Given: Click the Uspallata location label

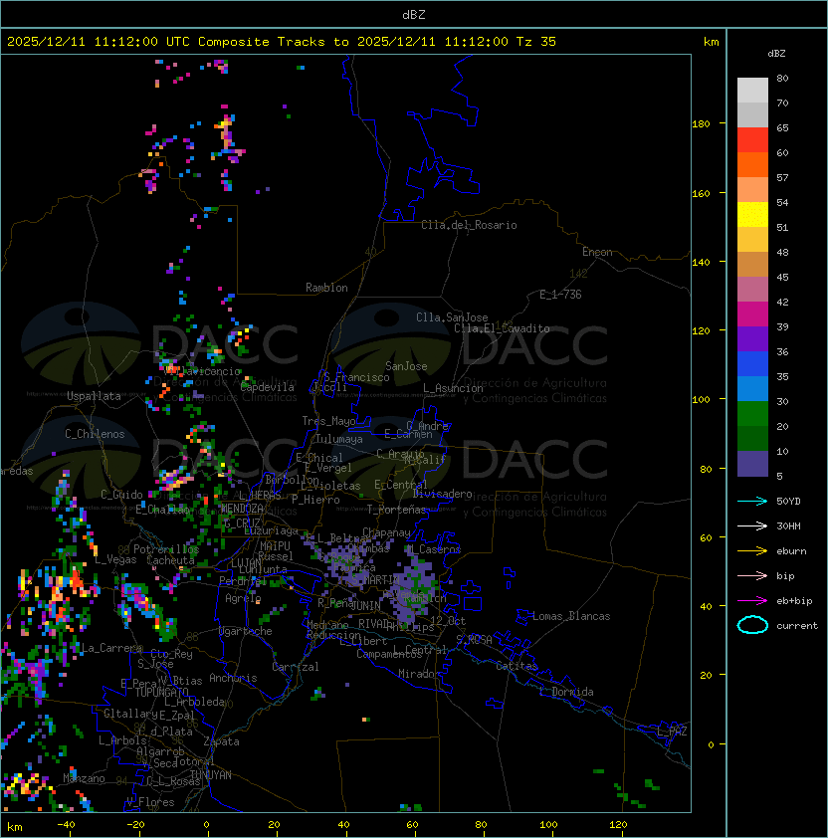Looking at the screenshot, I should tap(94, 396).
